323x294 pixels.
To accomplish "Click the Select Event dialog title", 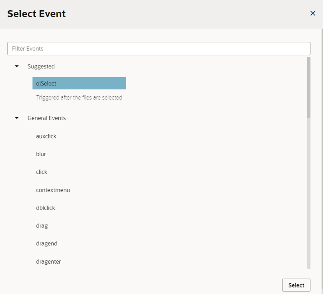I will point(36,14).
